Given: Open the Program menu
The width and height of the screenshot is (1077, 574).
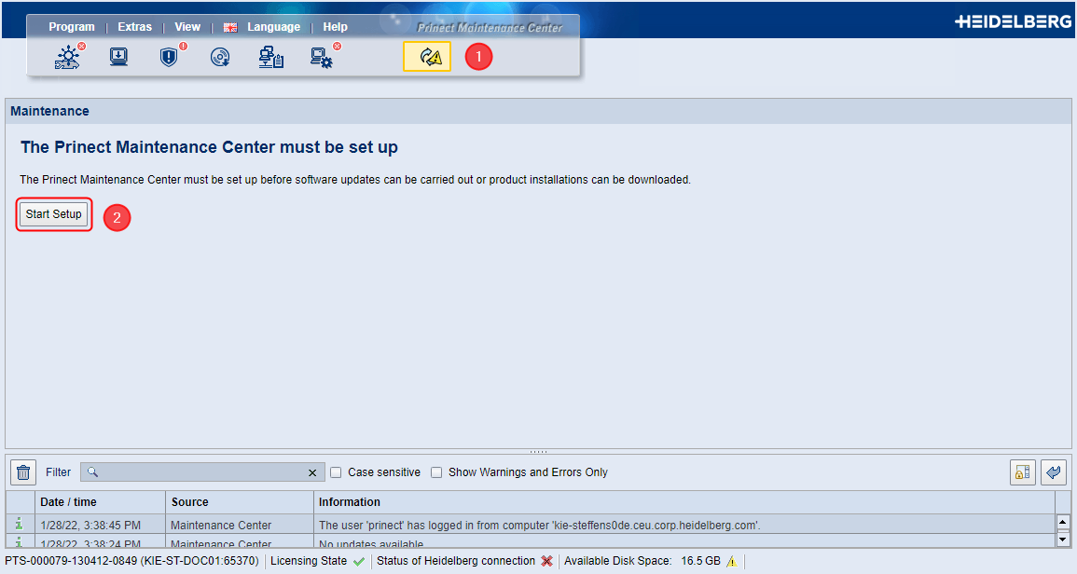Looking at the screenshot, I should click(x=72, y=26).
